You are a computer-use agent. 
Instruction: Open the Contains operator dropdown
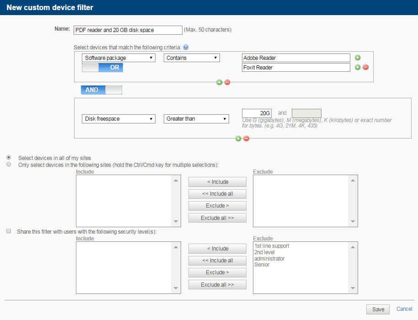[x=192, y=58]
